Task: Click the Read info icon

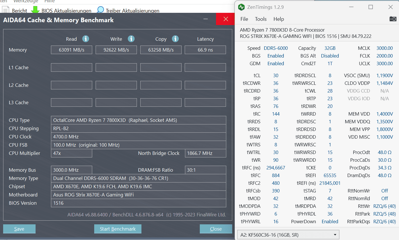Action: (x=86, y=39)
